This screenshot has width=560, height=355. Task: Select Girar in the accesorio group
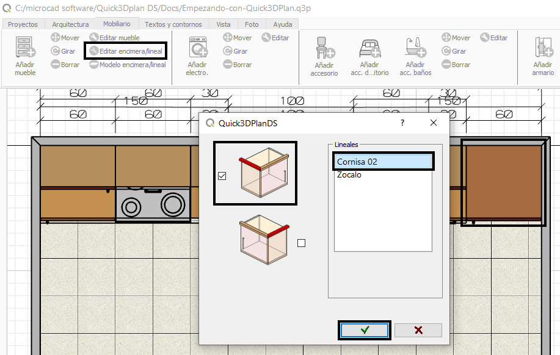(x=454, y=51)
